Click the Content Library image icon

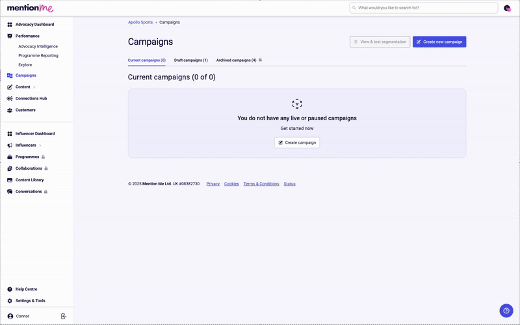tap(10, 180)
